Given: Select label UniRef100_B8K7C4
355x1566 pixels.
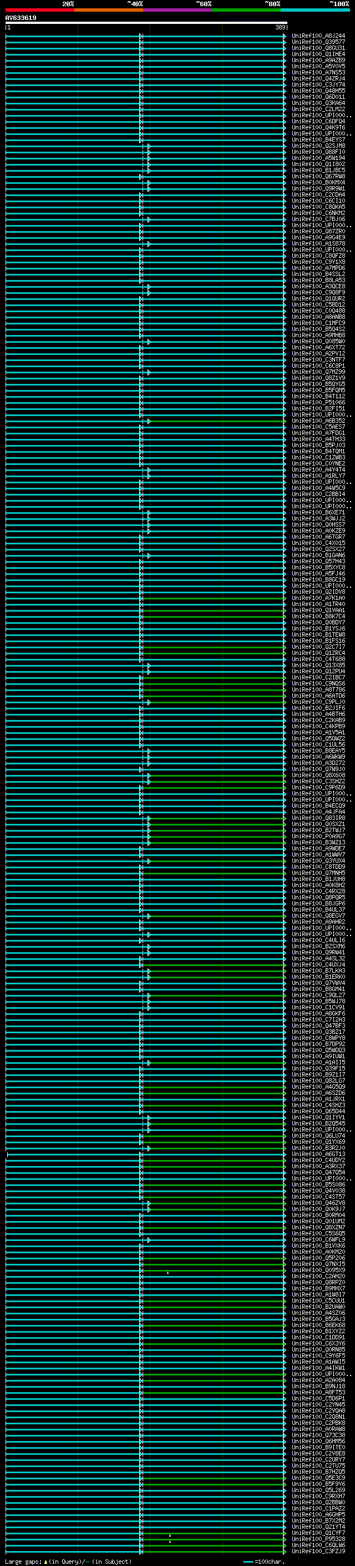Looking at the screenshot, I should coord(318,616).
